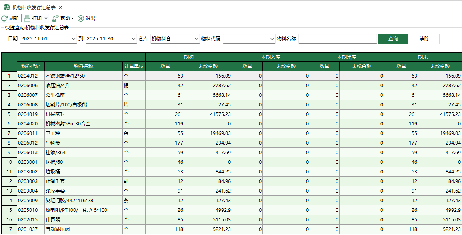Viewport: 462px width, 235px height.
Task: Select the 机物料收发汇总表 tab
Action: click(x=34, y=7)
